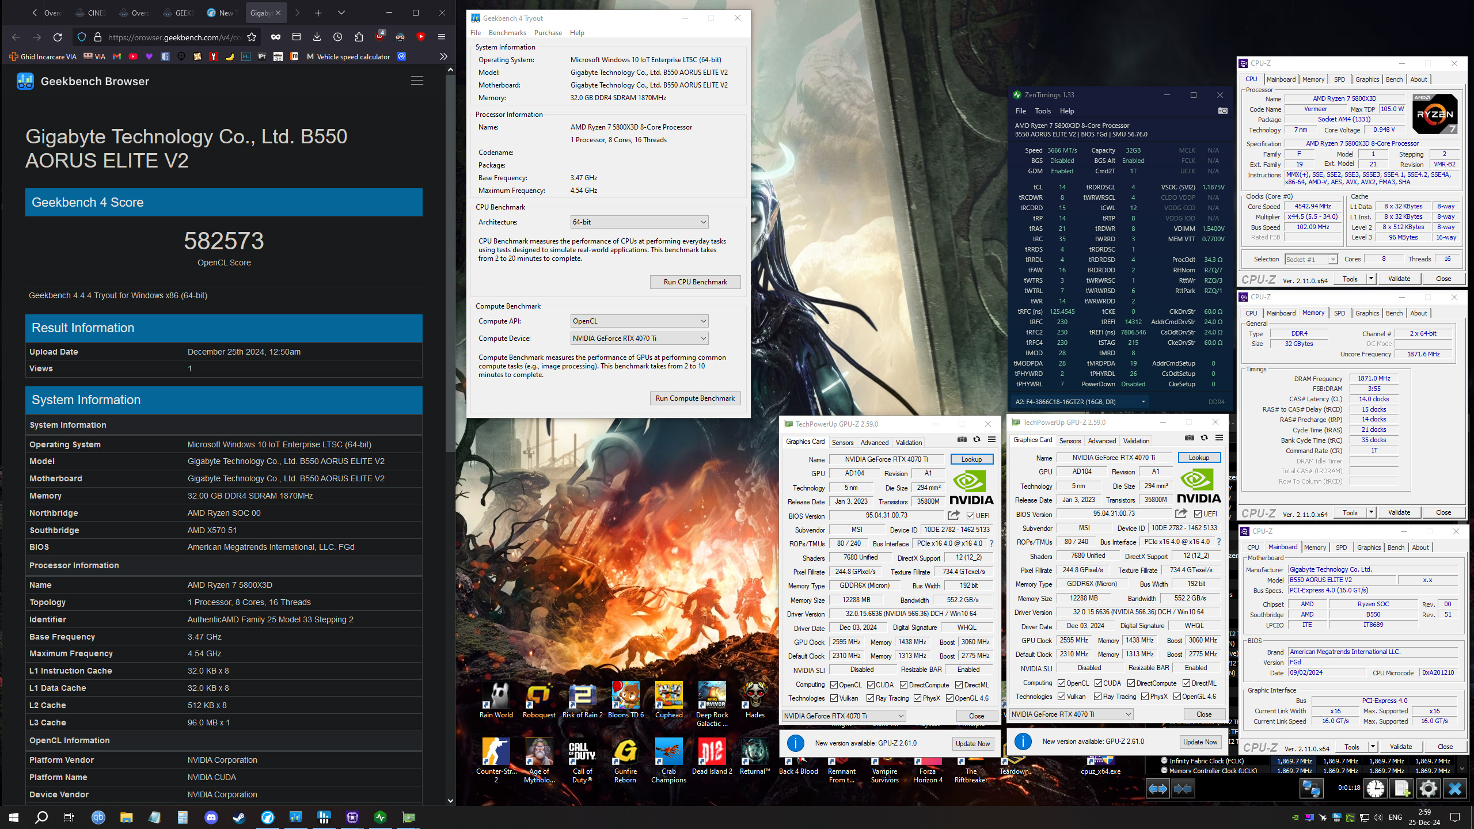Refresh data in the right GPU-Z window
Image resolution: width=1474 pixels, height=829 pixels.
click(x=1205, y=438)
